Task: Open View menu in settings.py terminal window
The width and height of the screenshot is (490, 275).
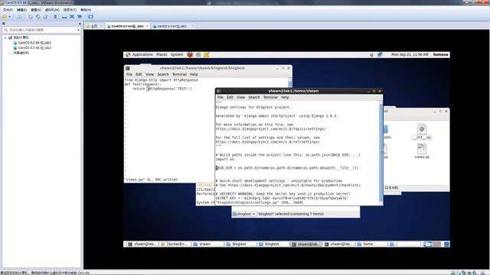Action: tap(240, 97)
